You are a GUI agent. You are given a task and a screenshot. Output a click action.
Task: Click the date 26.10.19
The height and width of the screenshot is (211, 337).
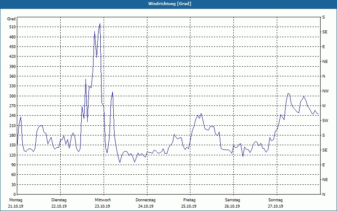click(x=232, y=206)
